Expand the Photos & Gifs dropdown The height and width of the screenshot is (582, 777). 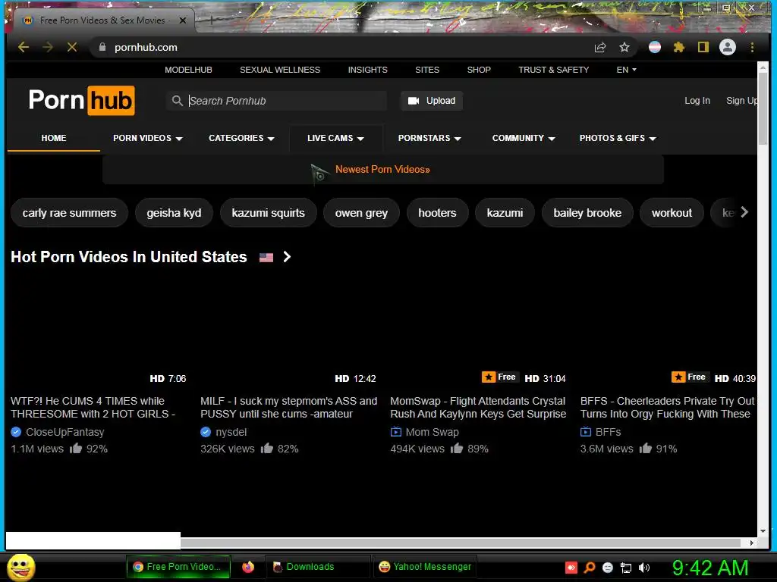(x=618, y=138)
